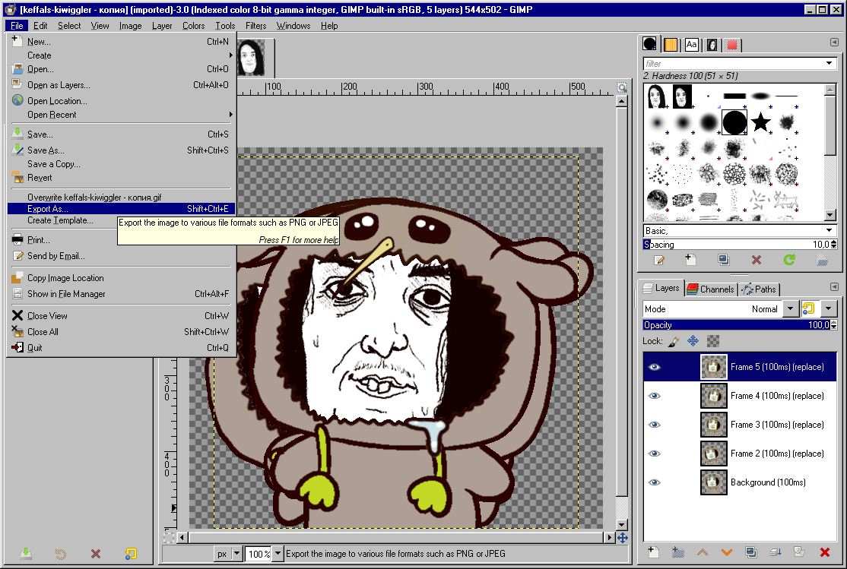Viewport: 847px width, 569px height.
Task: Open the Brushes dock tab
Action: (650, 44)
